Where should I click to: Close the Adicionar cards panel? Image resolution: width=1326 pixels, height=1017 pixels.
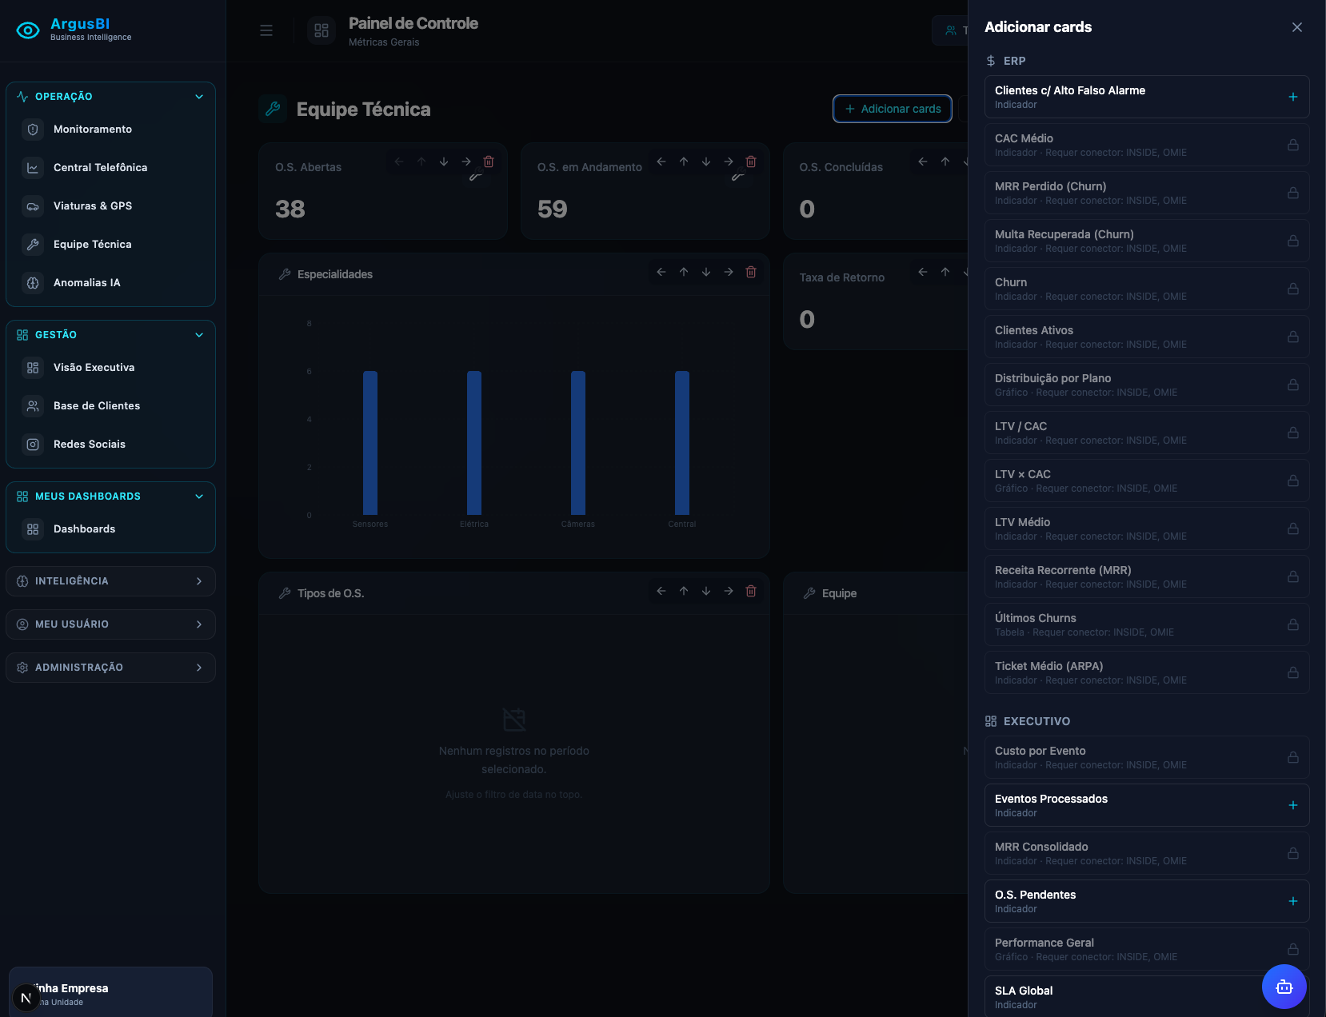click(1297, 27)
